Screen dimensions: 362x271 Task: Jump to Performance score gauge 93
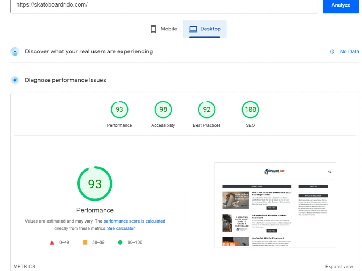[119, 109]
